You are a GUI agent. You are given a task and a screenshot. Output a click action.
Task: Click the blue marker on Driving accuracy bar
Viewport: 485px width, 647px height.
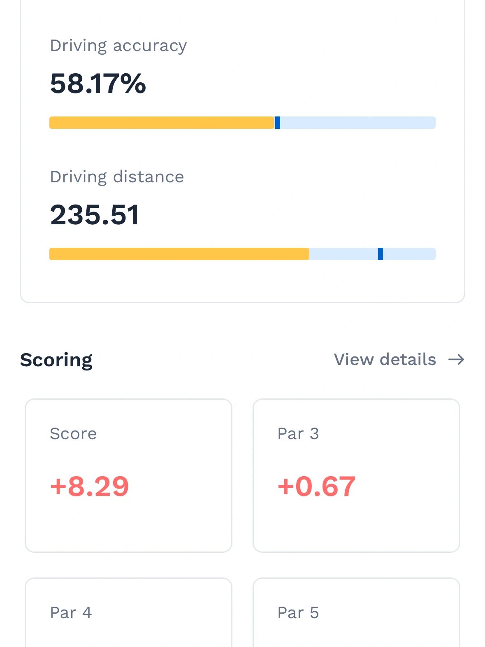tap(278, 123)
